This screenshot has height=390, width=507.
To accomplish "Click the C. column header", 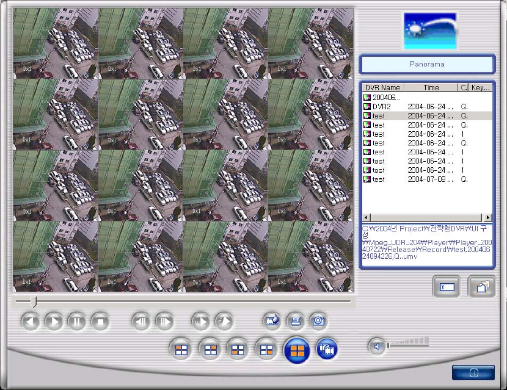I will pyautogui.click(x=463, y=87).
